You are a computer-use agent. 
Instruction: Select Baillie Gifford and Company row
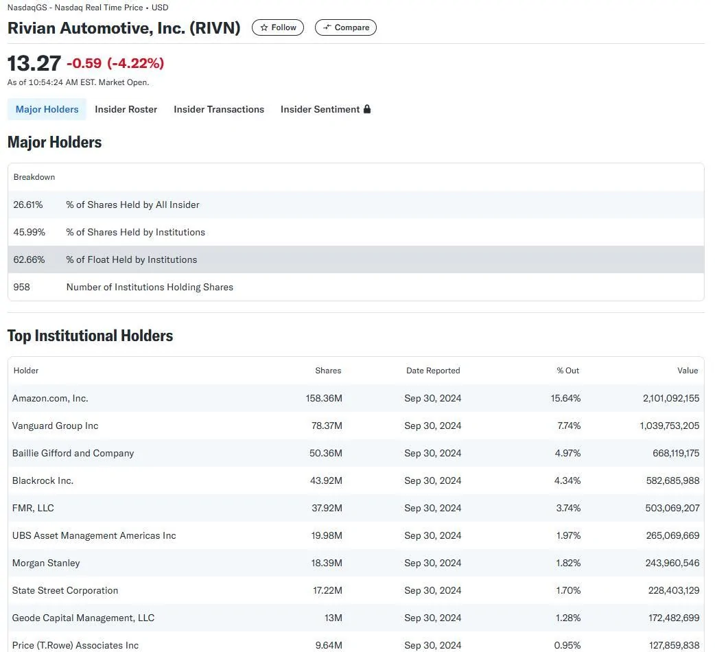(x=355, y=453)
